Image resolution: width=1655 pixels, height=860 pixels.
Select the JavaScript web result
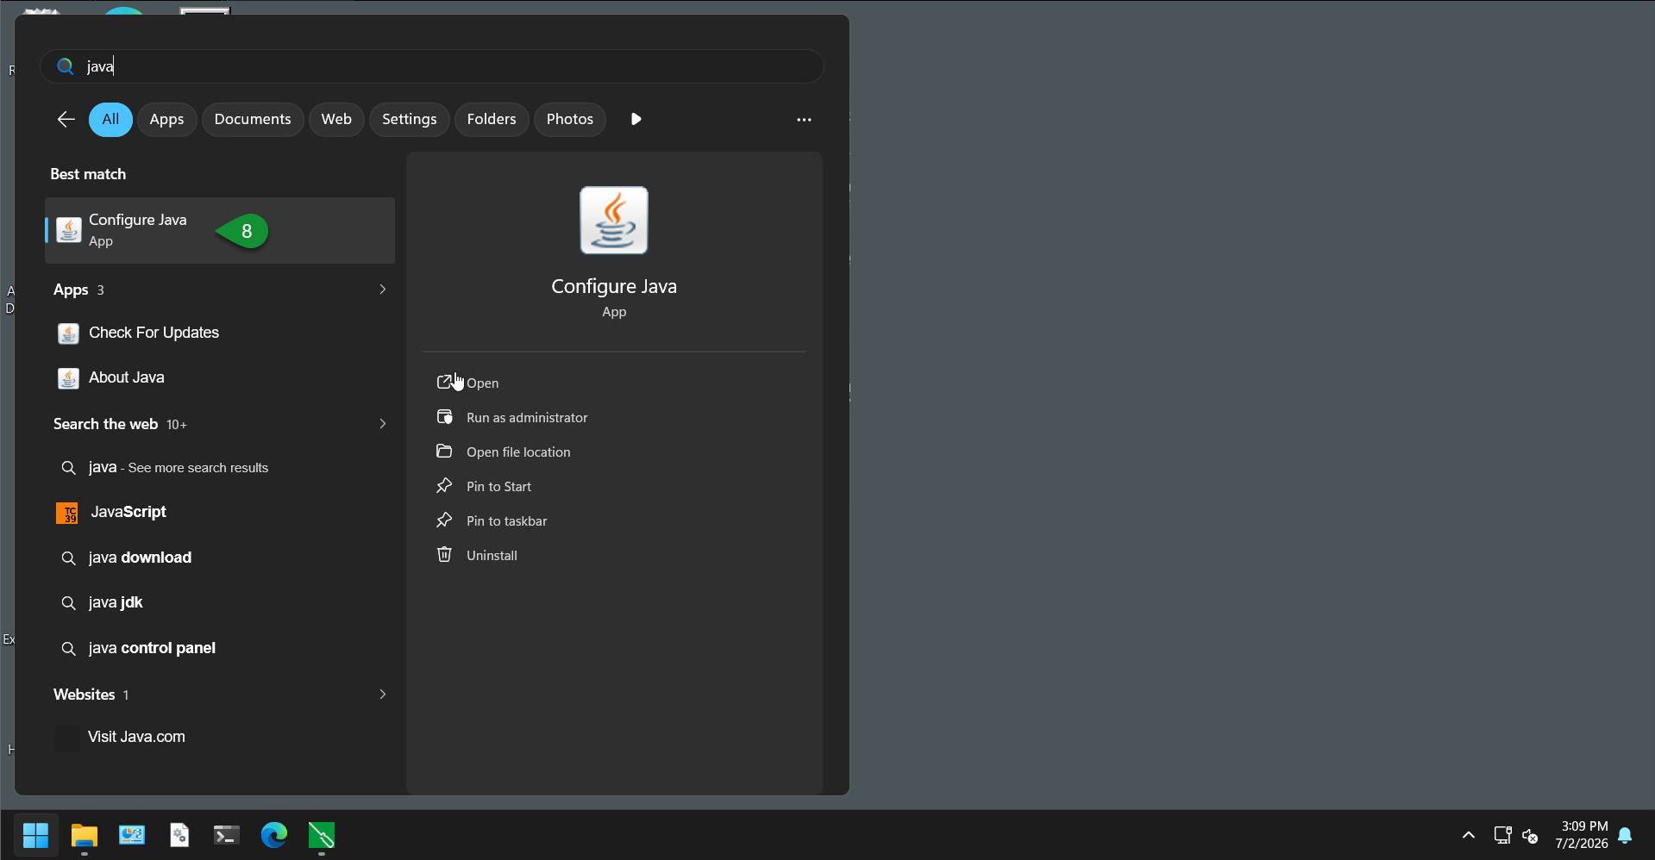(x=220, y=512)
